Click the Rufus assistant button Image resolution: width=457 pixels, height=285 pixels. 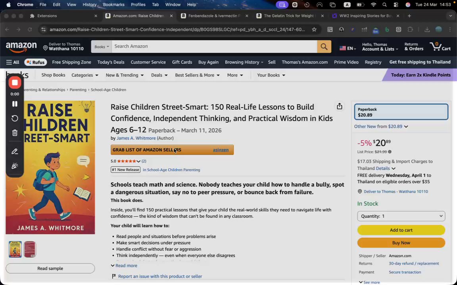tap(36, 62)
